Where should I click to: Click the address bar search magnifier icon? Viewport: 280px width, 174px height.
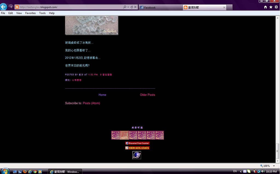[125, 7]
